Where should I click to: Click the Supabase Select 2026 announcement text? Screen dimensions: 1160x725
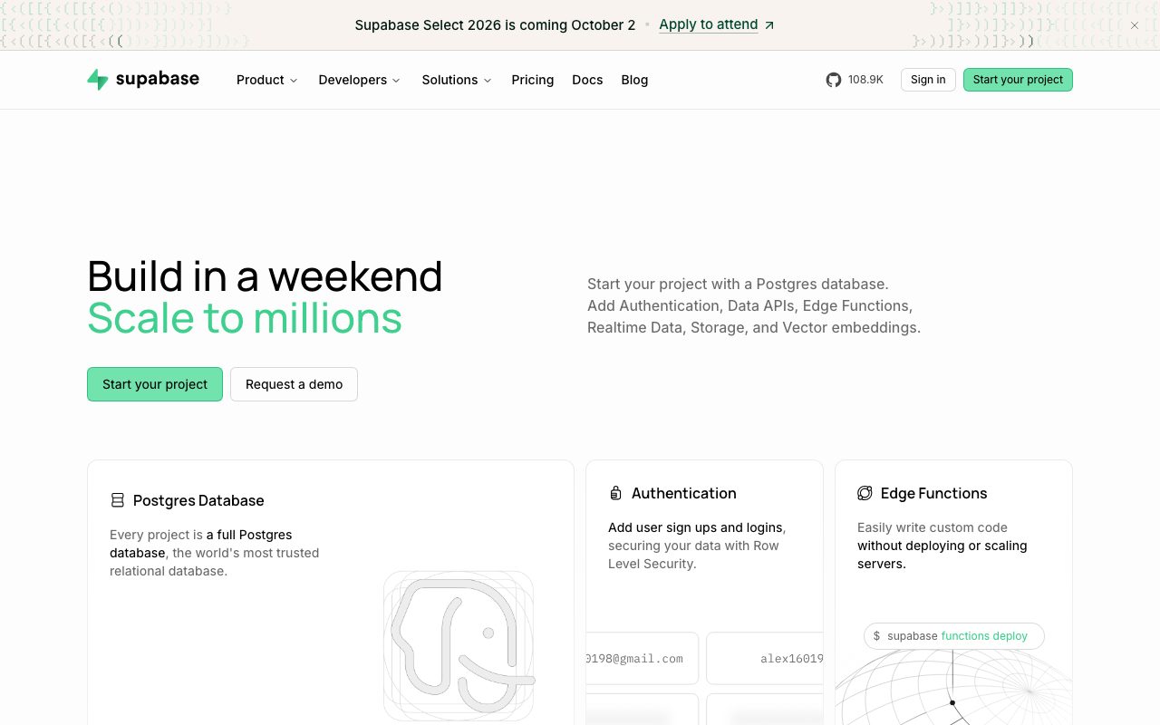tap(495, 25)
